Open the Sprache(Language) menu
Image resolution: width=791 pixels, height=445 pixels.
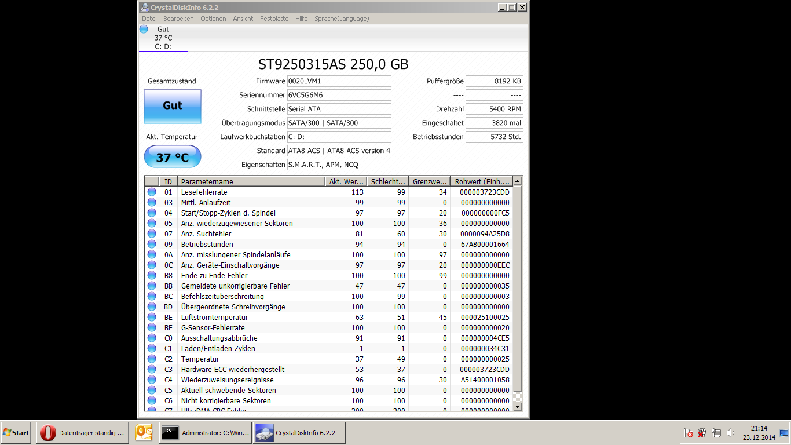coord(342,19)
